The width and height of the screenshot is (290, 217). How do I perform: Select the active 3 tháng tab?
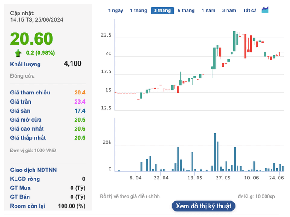coord(162,10)
